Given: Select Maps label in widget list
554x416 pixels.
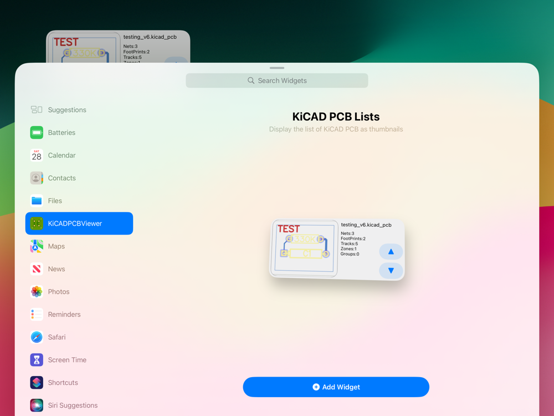Looking at the screenshot, I should pos(56,246).
